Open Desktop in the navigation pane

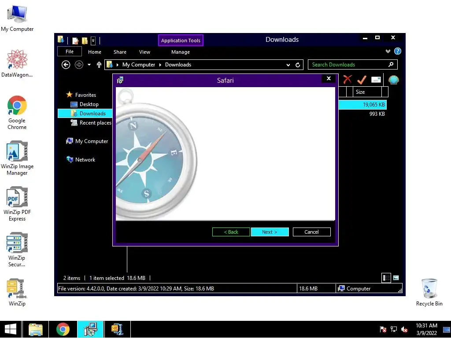coord(89,104)
